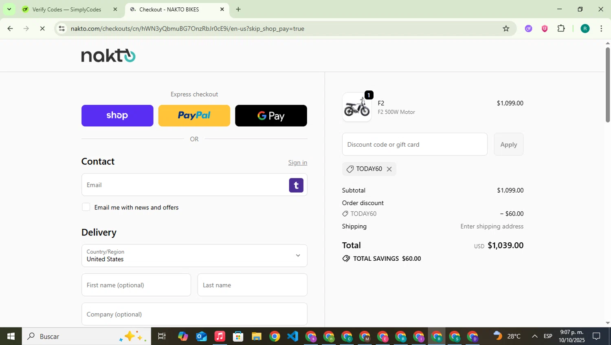Click the Apply discount button
Image resolution: width=611 pixels, height=345 pixels.
(509, 144)
